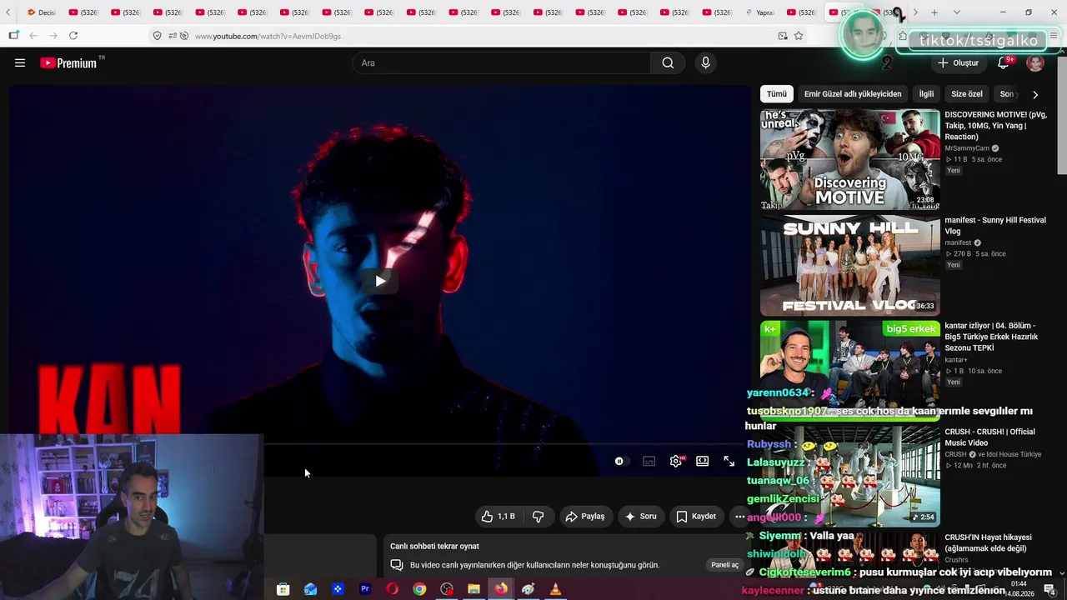The height and width of the screenshot is (600, 1067).
Task: Go forward in browser history
Action: click(53, 36)
